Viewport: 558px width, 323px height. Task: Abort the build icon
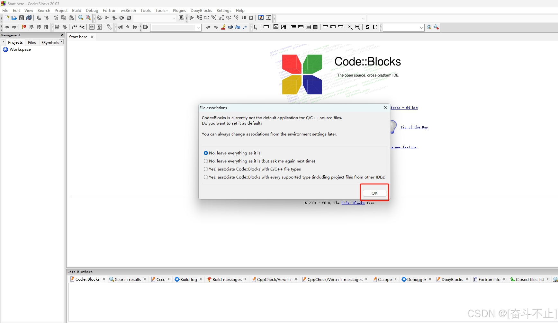coord(129,18)
